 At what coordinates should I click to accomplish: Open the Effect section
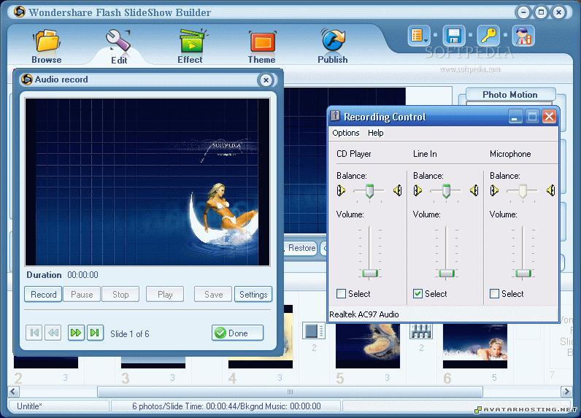[x=191, y=46]
